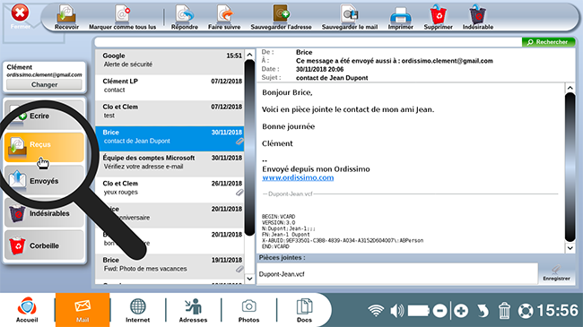Save sender with Sauvegarder l'adresse
583x327 pixels.
281,17
